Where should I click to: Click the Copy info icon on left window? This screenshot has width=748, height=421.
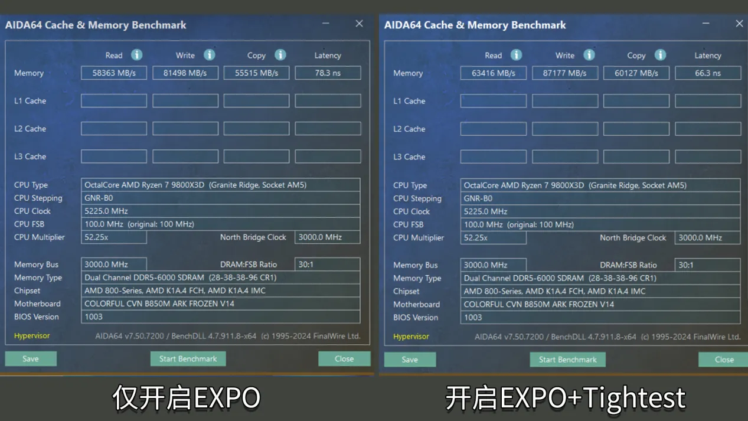click(x=280, y=54)
